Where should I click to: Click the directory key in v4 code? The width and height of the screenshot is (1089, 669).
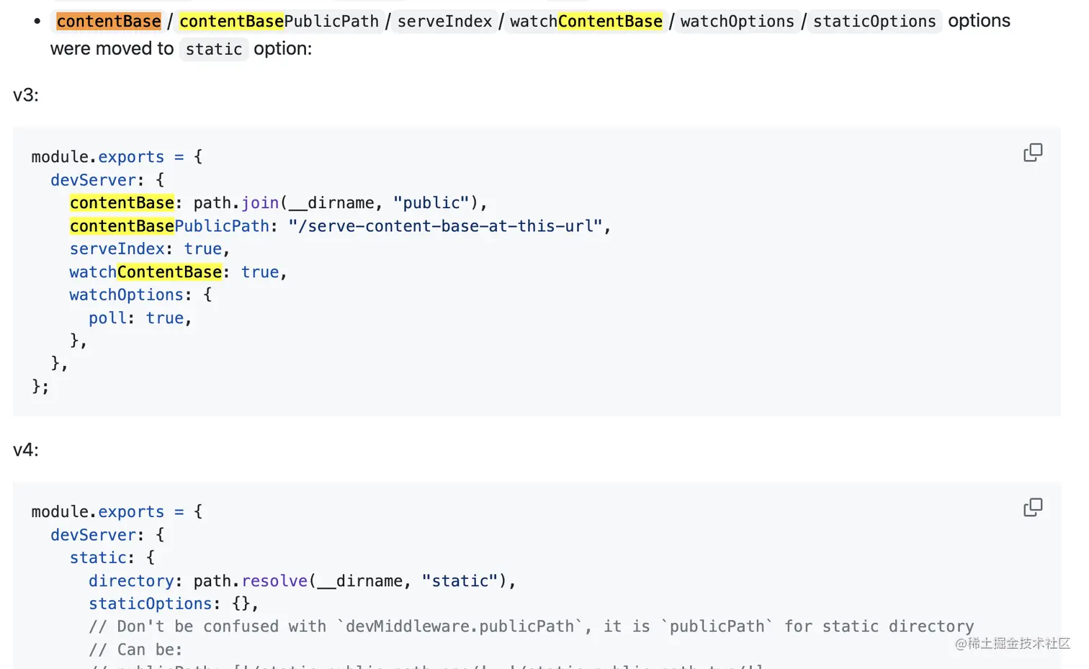(130, 581)
